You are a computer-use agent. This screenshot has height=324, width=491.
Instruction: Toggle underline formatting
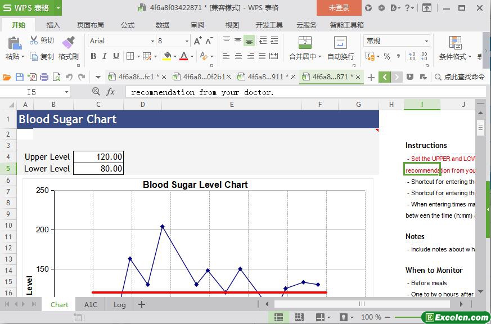tap(116, 56)
